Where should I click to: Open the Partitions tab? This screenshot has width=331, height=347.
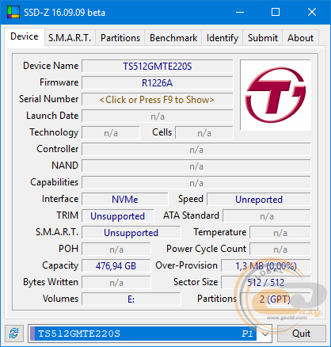[x=120, y=38]
